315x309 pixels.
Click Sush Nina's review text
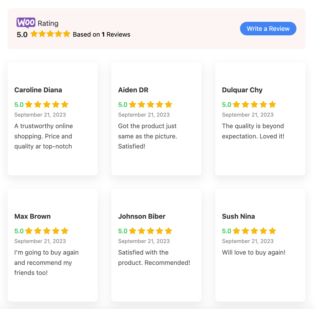click(254, 252)
